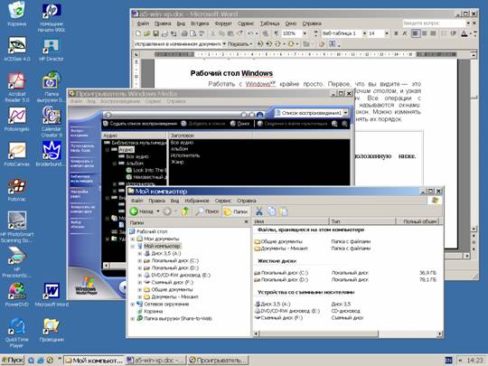Toggle the Bold Ж button in Word
488x366 pixels.
pos(396,33)
